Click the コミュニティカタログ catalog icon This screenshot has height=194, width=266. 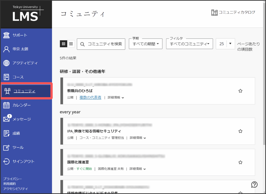[214, 12]
